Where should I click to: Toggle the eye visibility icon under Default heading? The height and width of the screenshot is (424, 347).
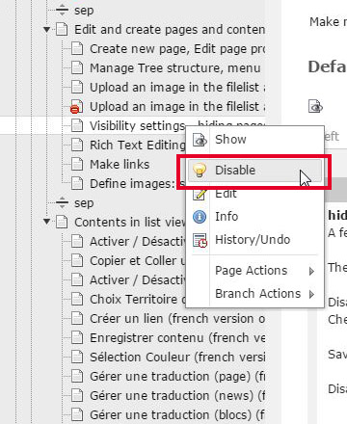[x=315, y=106]
